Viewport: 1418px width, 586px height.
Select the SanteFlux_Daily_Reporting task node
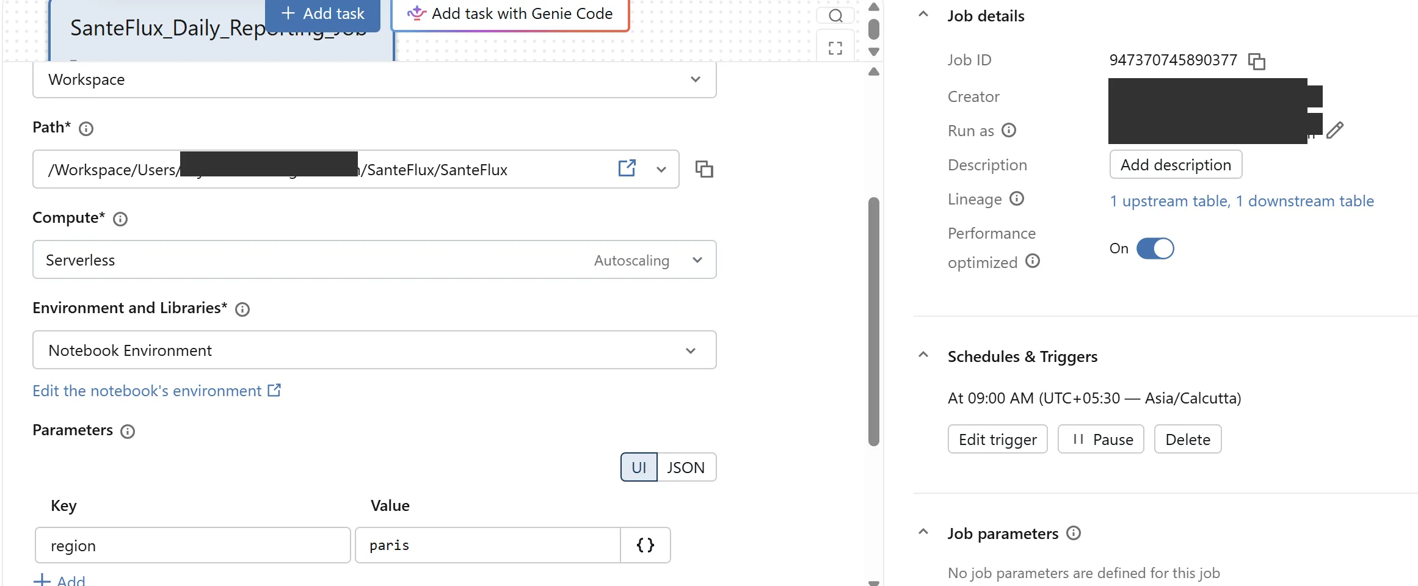[x=222, y=31]
